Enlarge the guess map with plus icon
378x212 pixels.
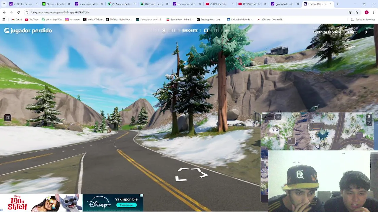tap(265, 117)
